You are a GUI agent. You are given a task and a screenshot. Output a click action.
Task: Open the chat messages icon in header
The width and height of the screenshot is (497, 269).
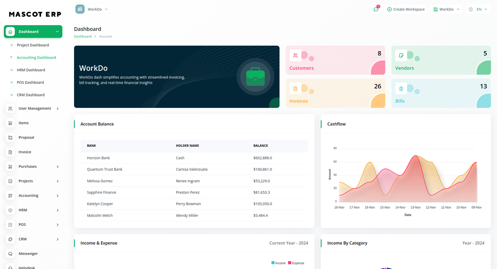[x=376, y=9]
